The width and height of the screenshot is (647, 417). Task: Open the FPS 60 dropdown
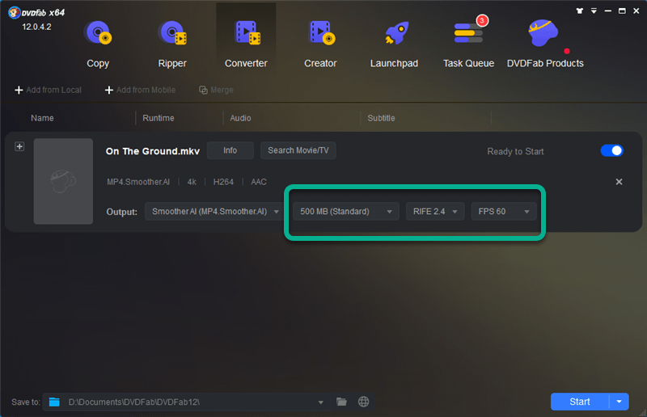[503, 212]
